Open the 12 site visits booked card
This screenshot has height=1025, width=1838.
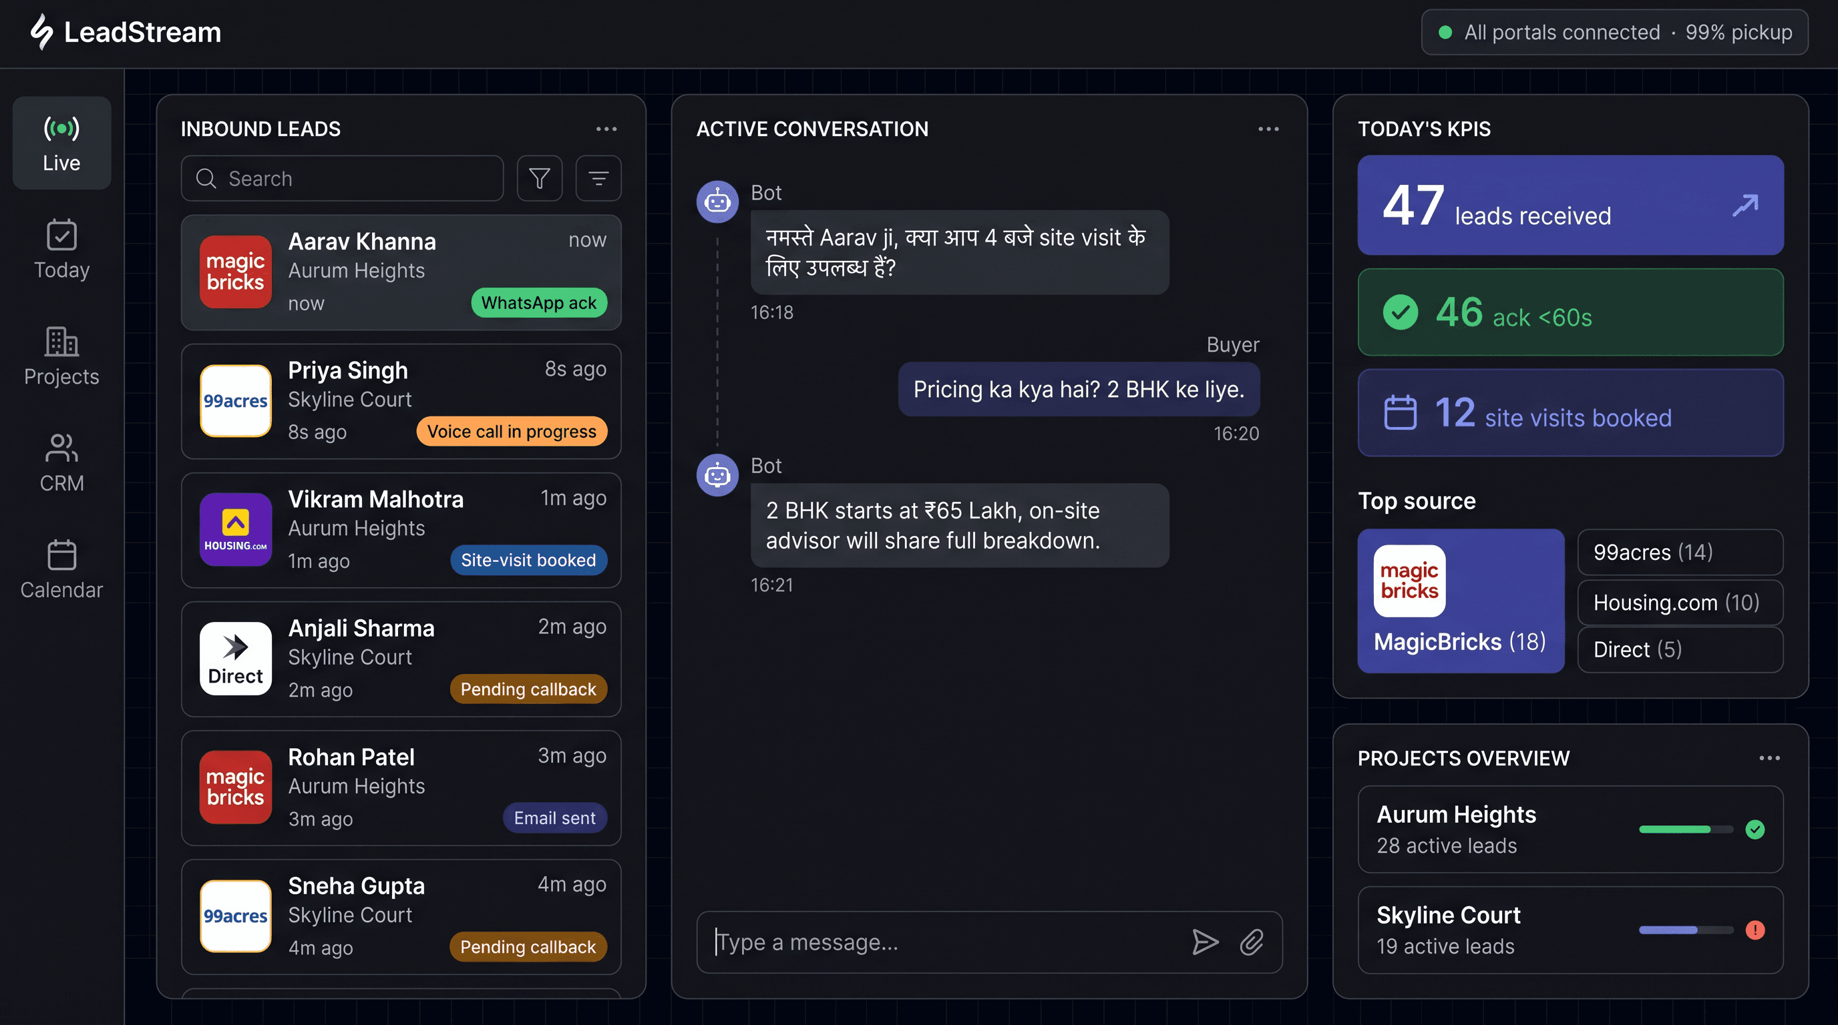tap(1570, 412)
